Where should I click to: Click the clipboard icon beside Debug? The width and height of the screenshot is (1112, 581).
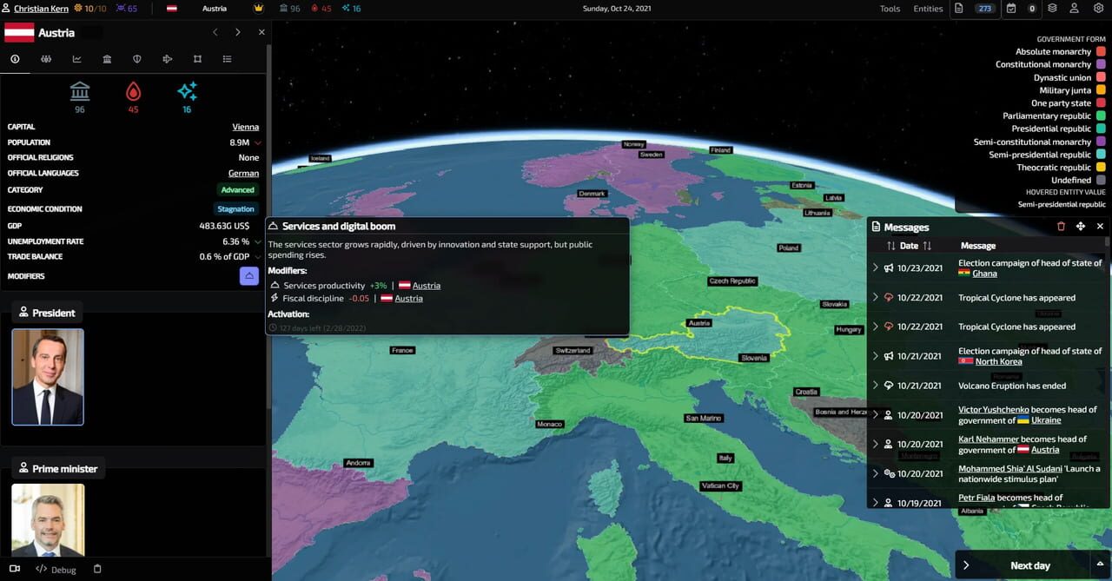pos(97,570)
